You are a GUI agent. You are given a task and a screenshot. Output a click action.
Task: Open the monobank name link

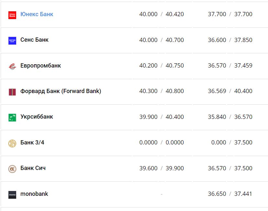pyautogui.click(x=34, y=194)
